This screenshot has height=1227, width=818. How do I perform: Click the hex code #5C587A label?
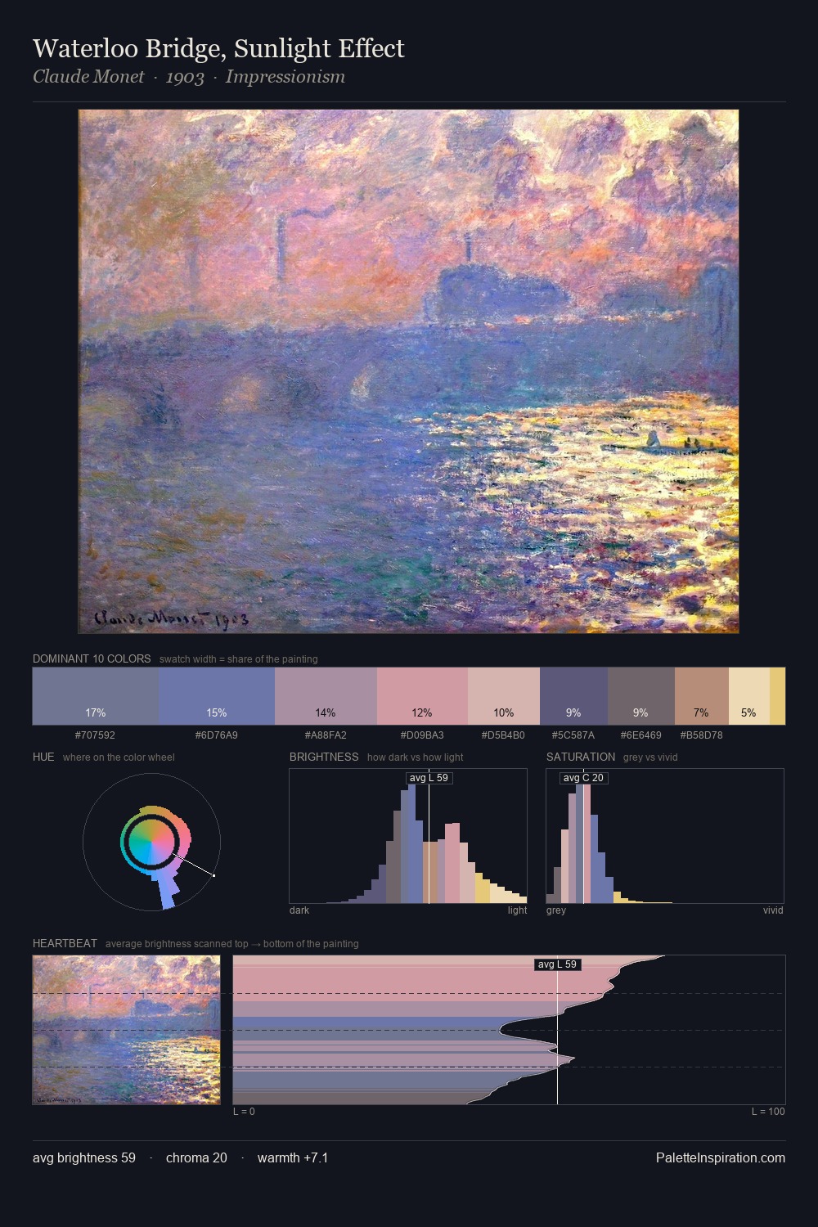573,735
